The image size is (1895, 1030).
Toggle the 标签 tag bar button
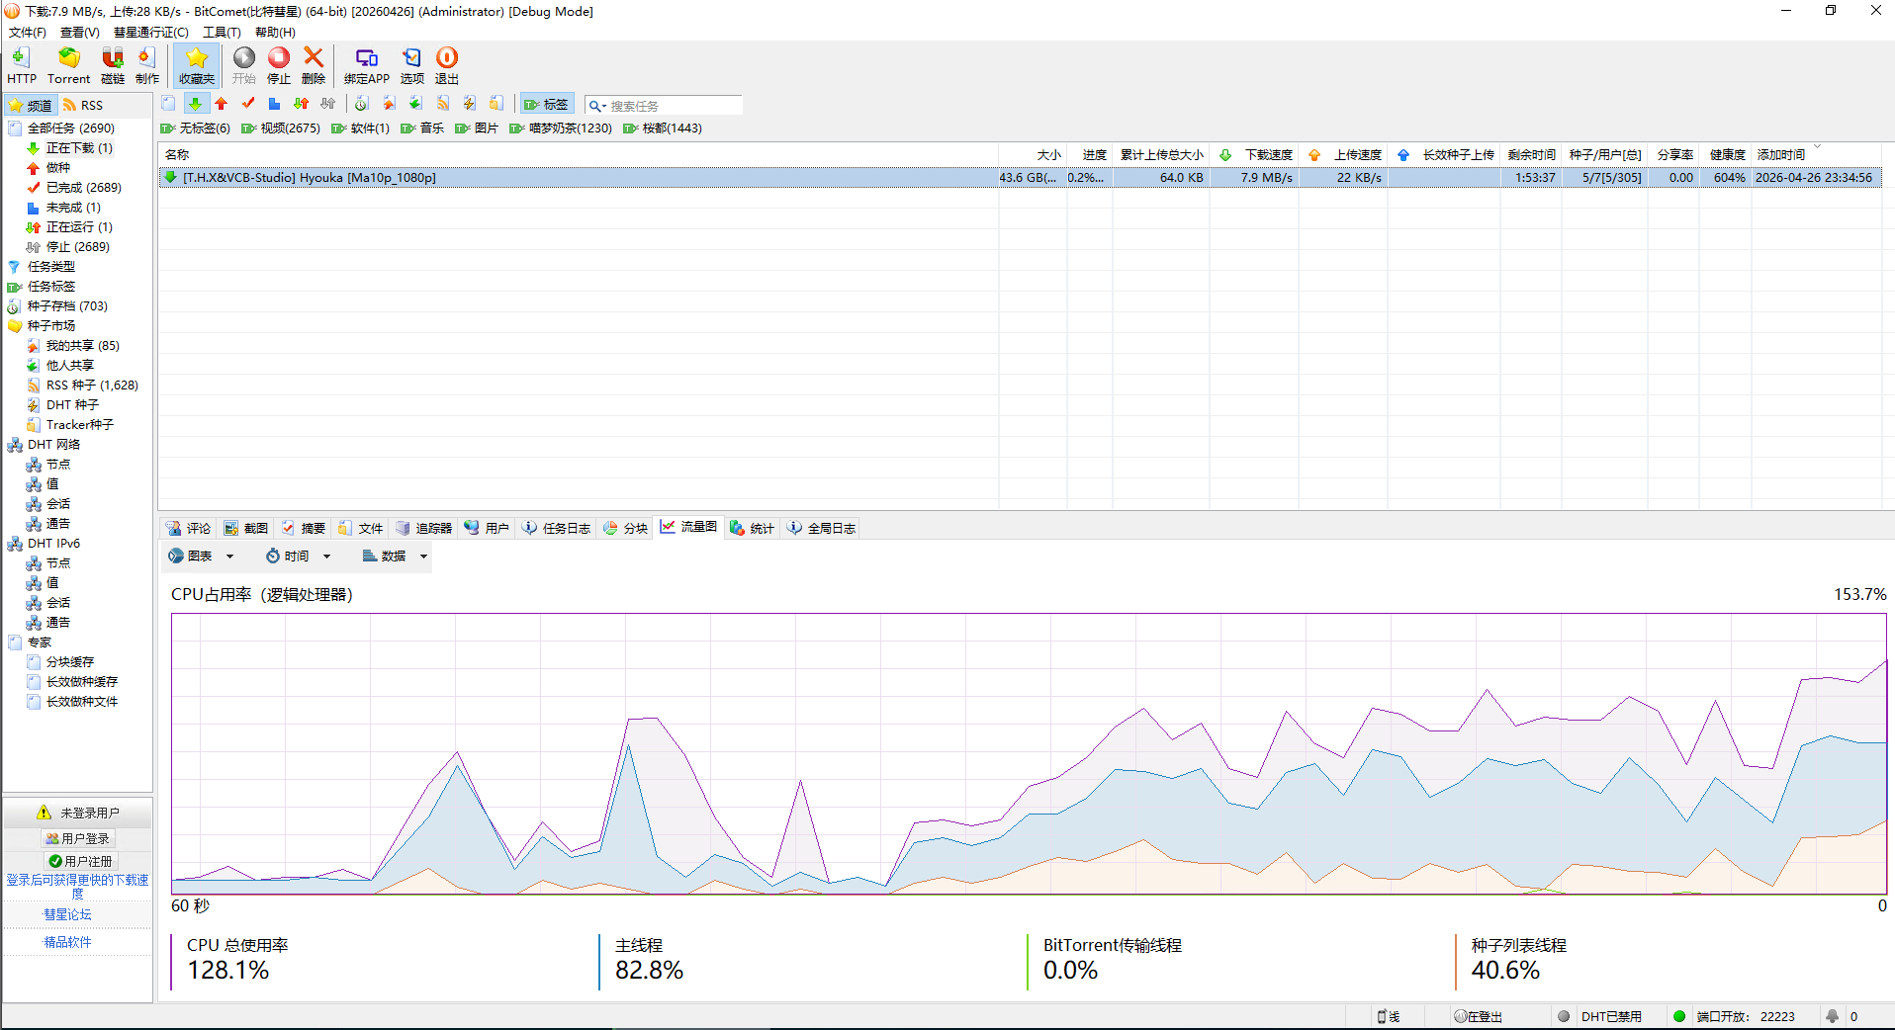pyautogui.click(x=546, y=105)
